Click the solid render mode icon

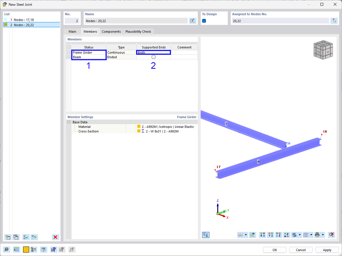coord(295,235)
